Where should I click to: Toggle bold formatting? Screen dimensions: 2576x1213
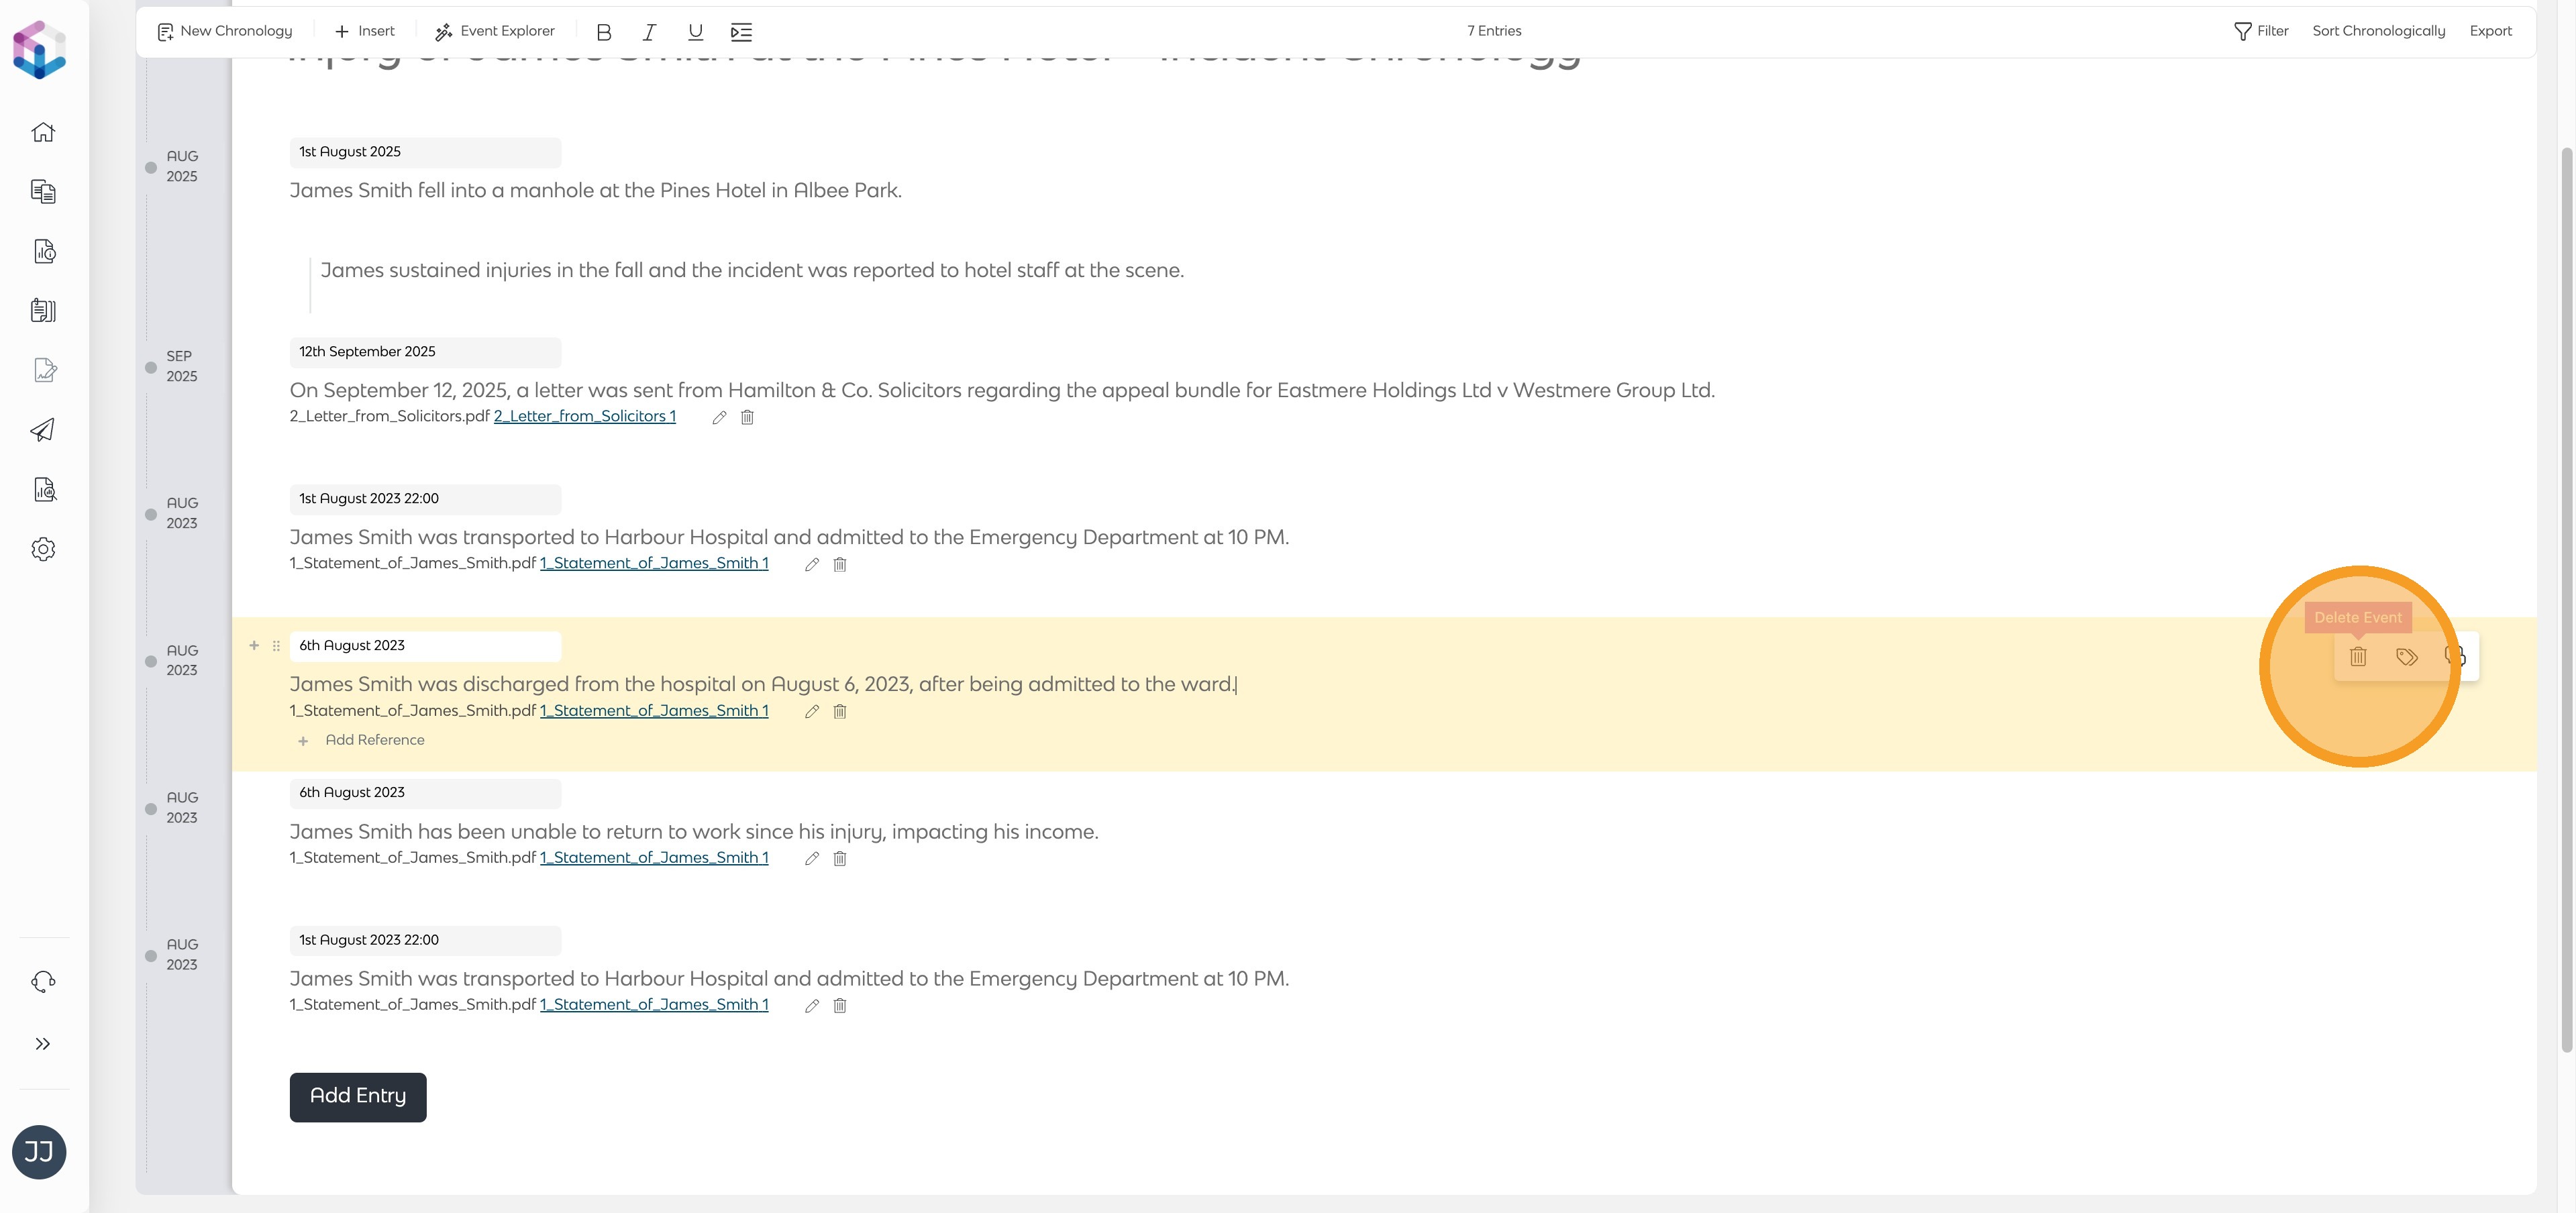coord(603,32)
